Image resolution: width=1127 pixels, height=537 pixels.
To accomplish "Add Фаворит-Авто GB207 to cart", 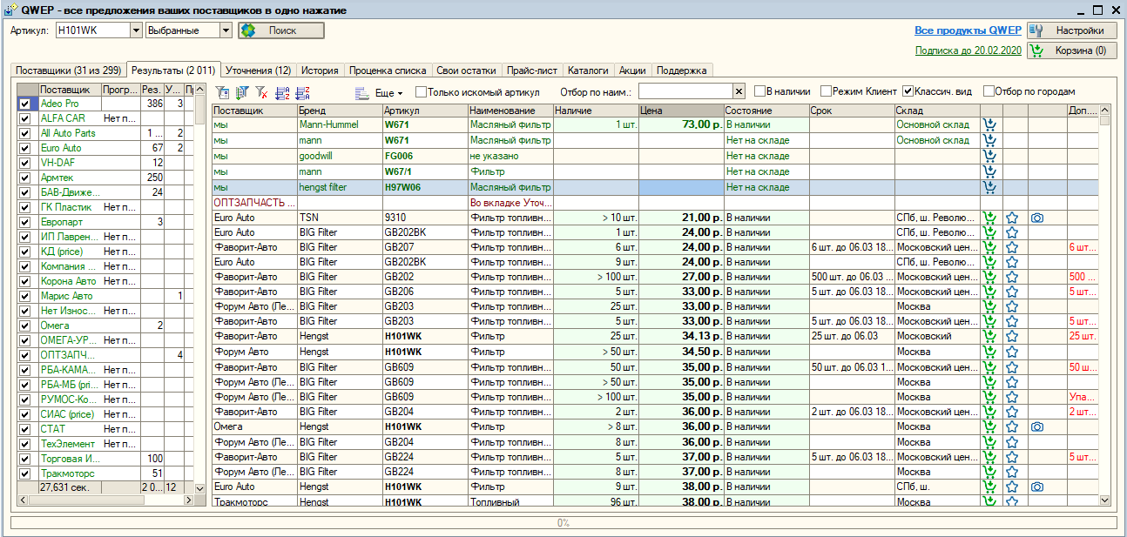I will tap(989, 247).
